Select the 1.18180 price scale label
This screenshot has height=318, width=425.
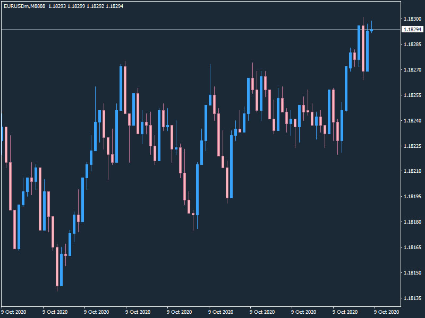coord(412,222)
